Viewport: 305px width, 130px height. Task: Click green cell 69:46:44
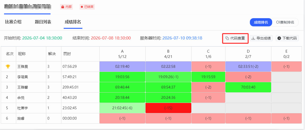pos(122,87)
